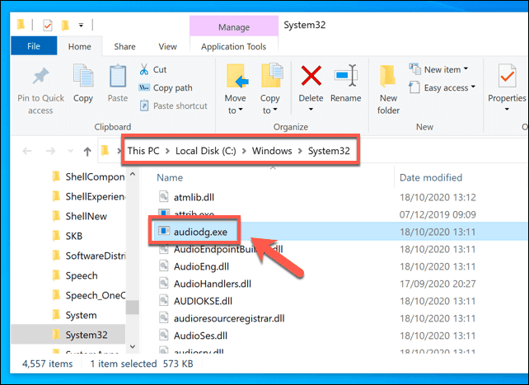Click the Paste shortcut icon
The image size is (529, 385).
pyautogui.click(x=144, y=106)
